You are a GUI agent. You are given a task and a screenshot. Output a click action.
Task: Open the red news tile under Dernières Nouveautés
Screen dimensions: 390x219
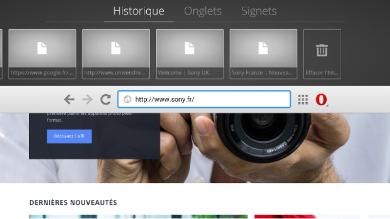pyautogui.click(x=307, y=217)
